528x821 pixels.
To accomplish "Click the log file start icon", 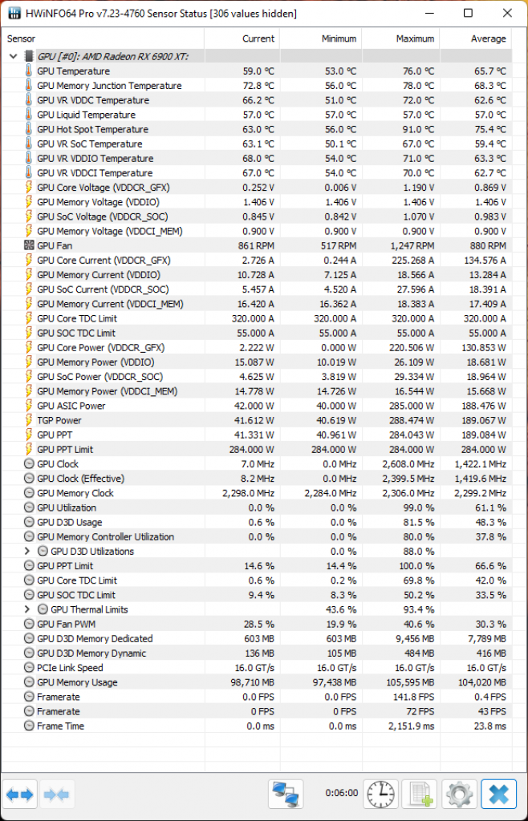I will pos(420,795).
